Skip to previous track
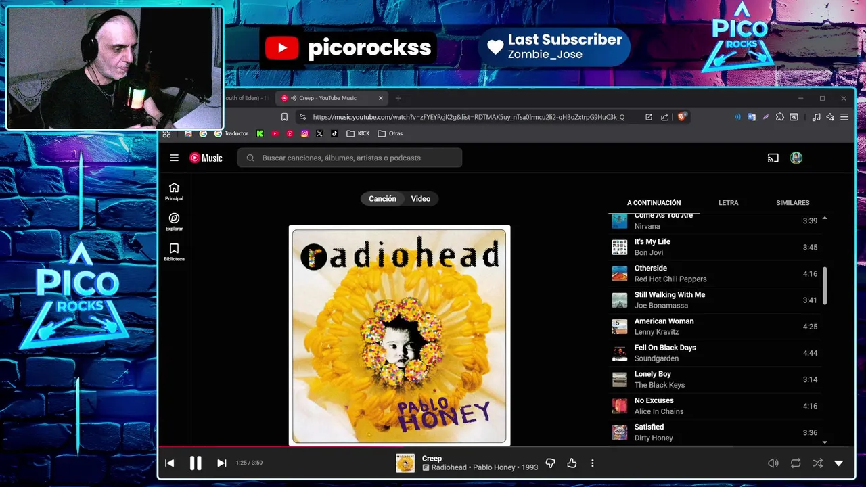866x487 pixels. 170,463
